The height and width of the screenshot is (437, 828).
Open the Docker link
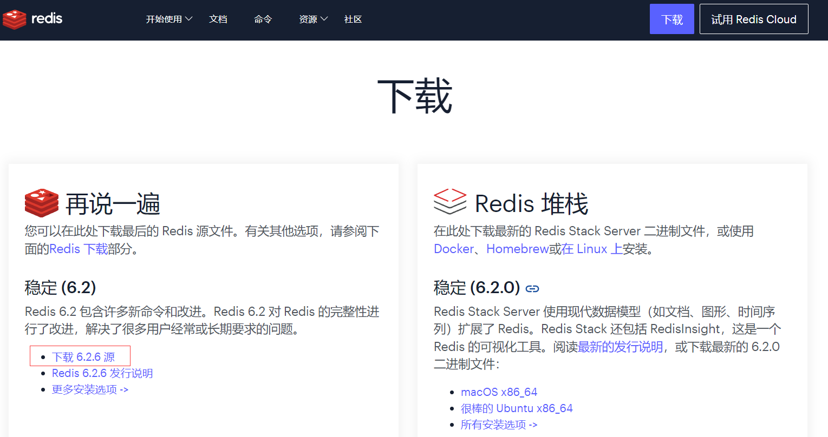454,249
